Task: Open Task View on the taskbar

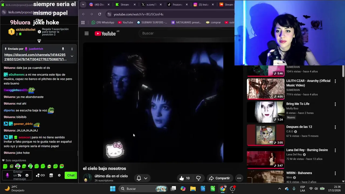Action: tap(173, 189)
